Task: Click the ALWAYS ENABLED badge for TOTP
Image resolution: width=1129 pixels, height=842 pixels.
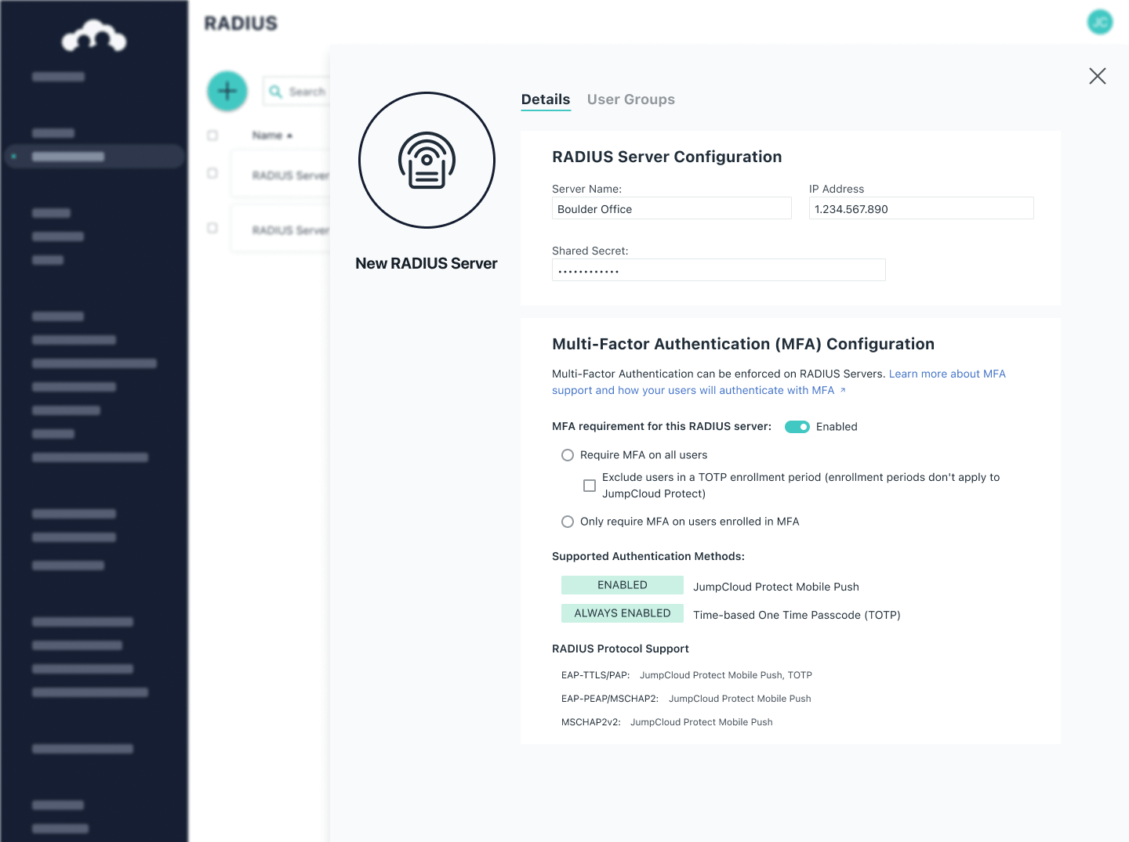Action: [x=622, y=613]
